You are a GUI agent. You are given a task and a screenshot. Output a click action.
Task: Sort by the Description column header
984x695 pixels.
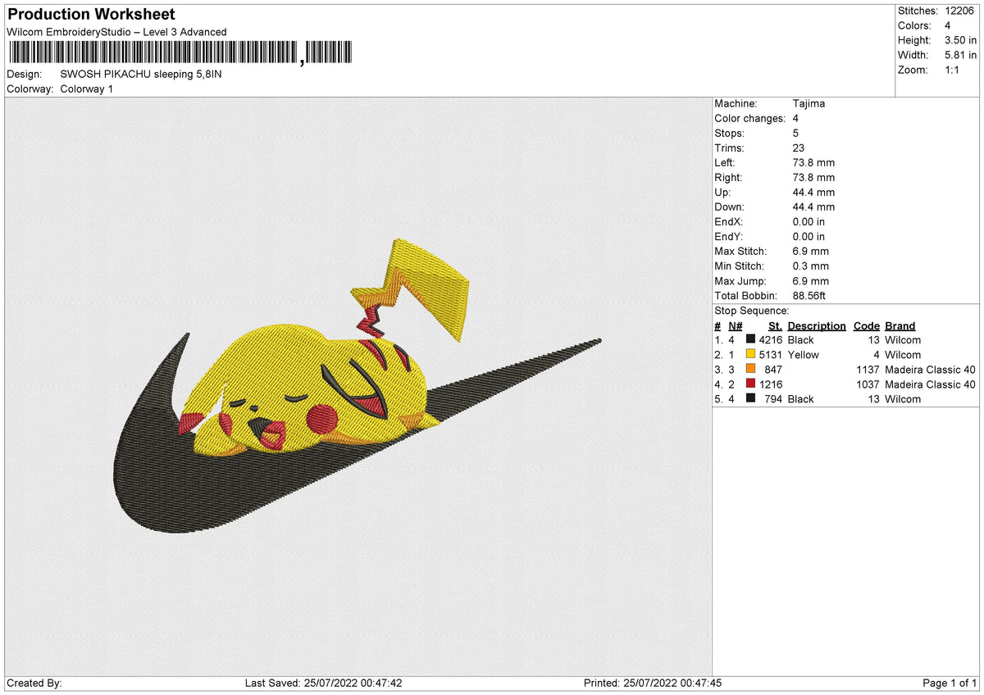817,325
